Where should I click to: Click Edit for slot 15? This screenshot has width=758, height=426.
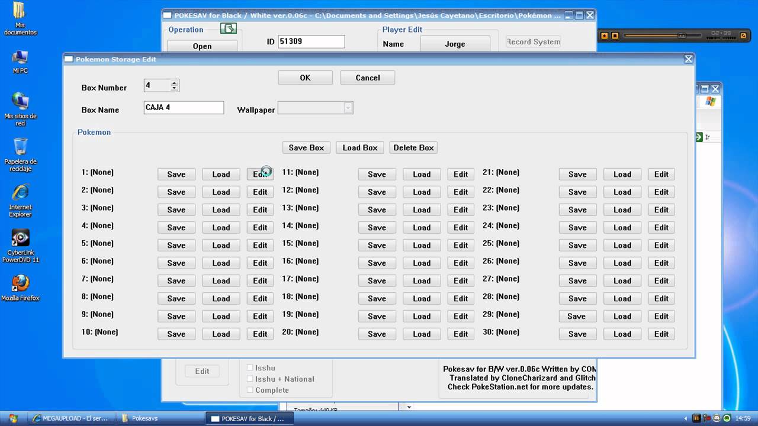point(461,245)
